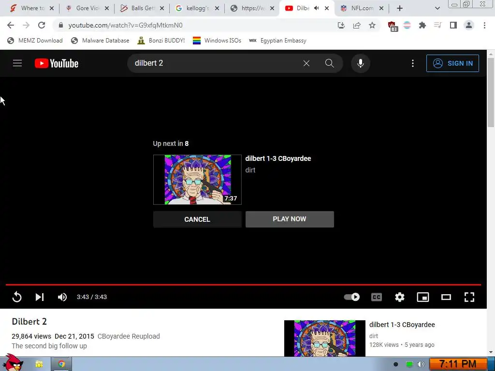Click the sidebar dilbert 1-3 thumbnail
The height and width of the screenshot is (371, 495).
pyautogui.click(x=324, y=338)
